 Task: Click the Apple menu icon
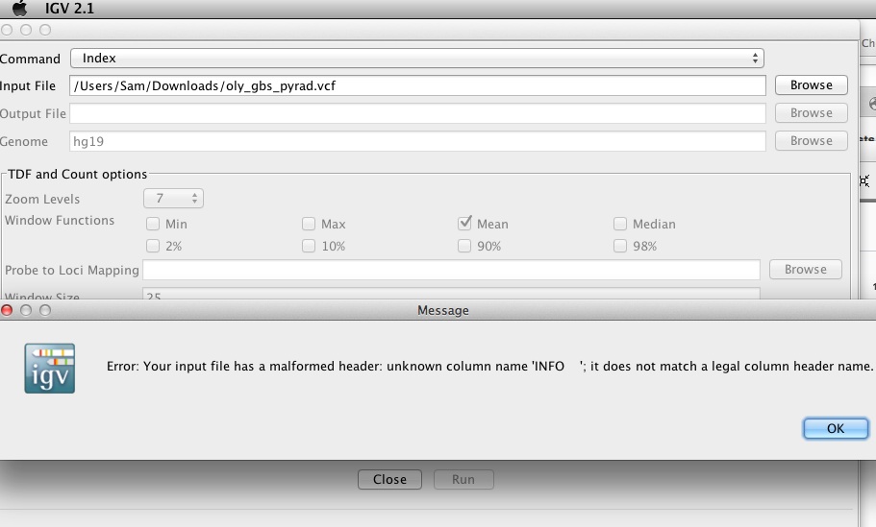(x=19, y=9)
